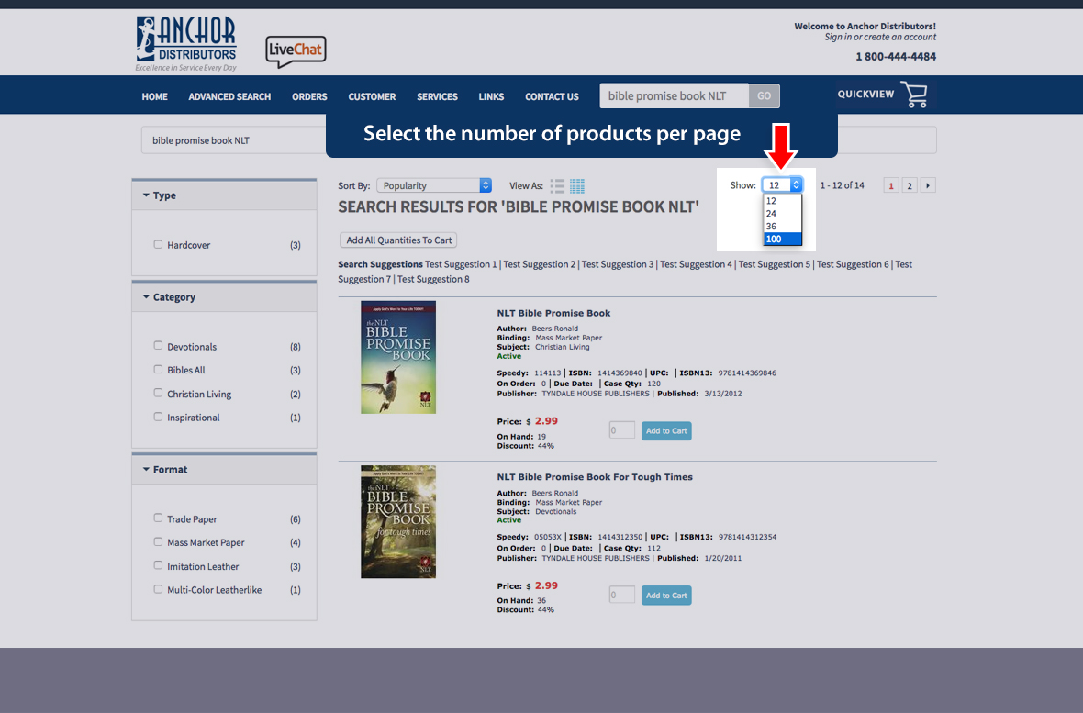Open NLT Bible Promise Book For Tough Times title
Image resolution: width=1083 pixels, height=713 pixels.
[595, 477]
